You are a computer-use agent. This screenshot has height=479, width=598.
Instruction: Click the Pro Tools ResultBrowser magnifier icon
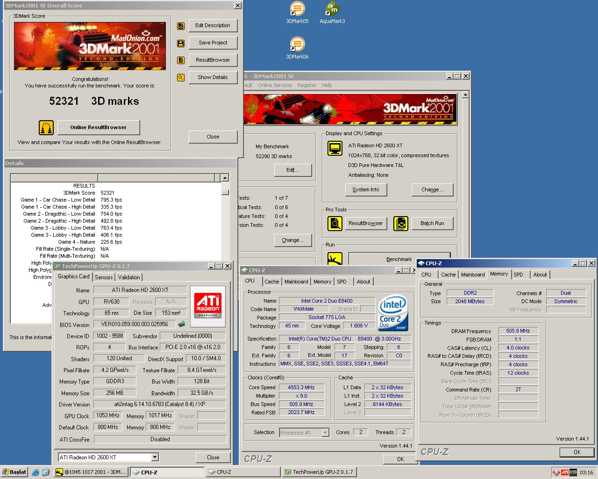tap(335, 223)
